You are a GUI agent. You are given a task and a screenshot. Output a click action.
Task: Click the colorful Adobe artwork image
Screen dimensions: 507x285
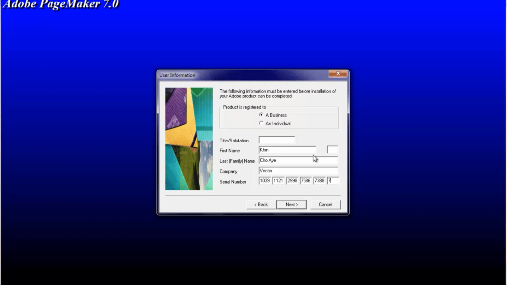point(189,139)
